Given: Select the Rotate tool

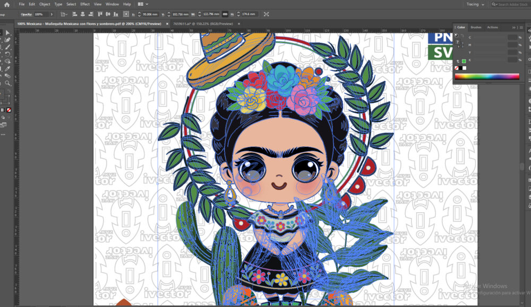Looking at the screenshot, I should point(7,54).
